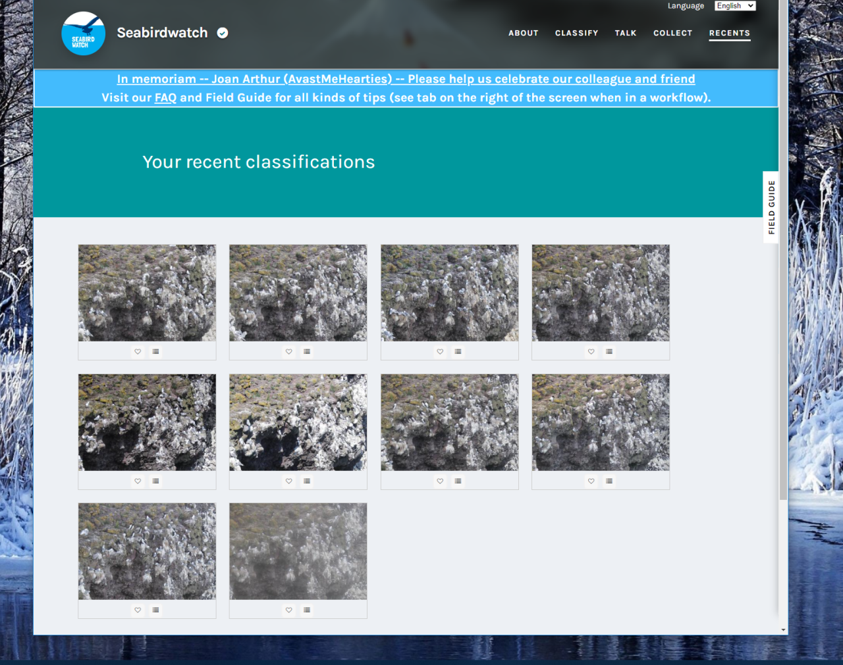Add third middle-row image to a collection
843x665 pixels.
(458, 481)
